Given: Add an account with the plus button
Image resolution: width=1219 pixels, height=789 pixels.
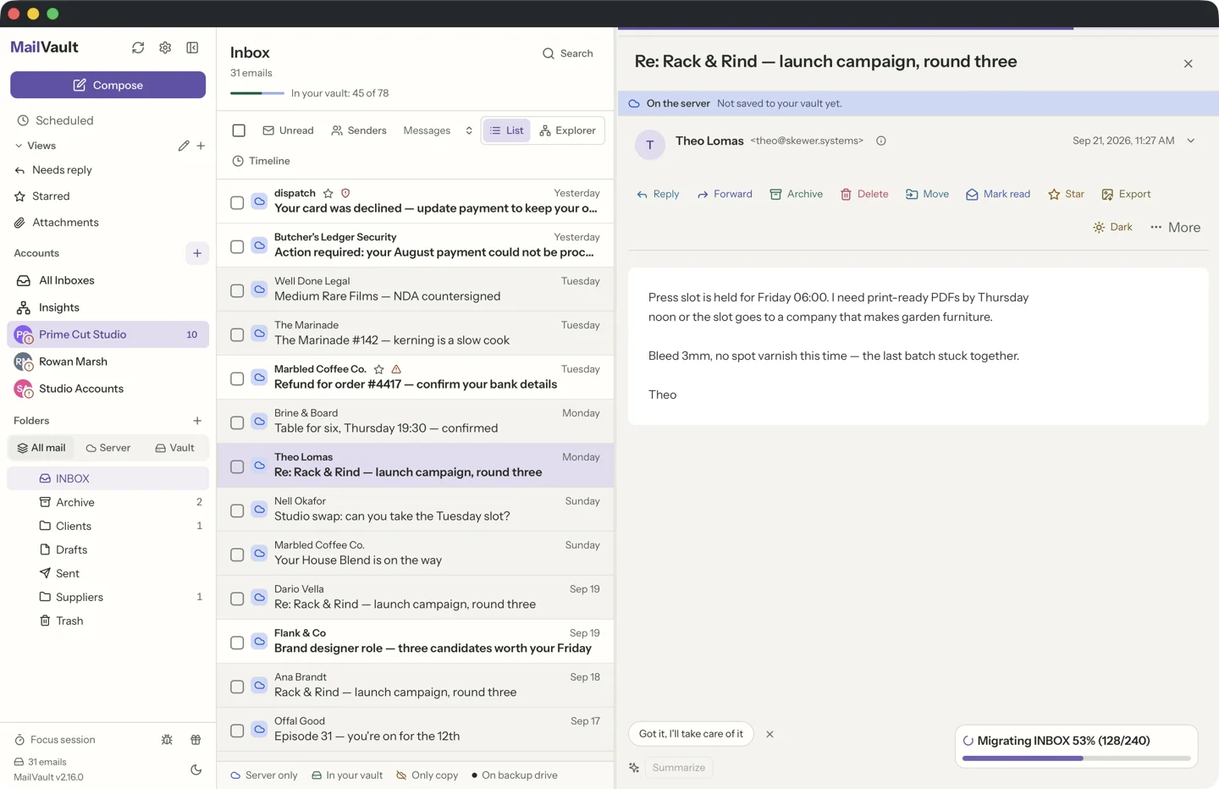Looking at the screenshot, I should tap(197, 253).
